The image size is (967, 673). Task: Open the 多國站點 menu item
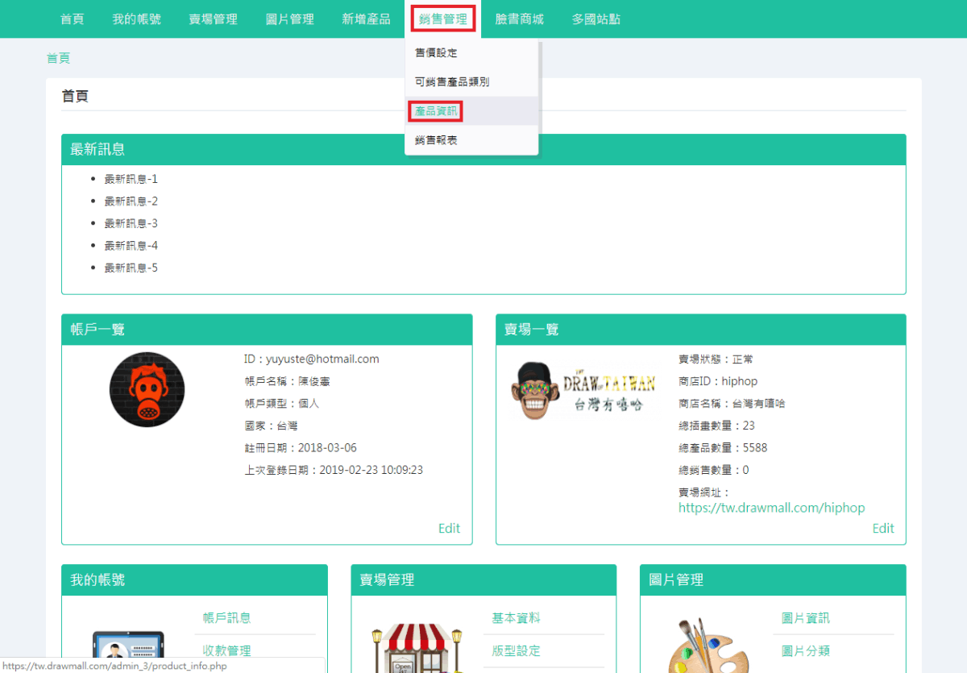point(596,19)
